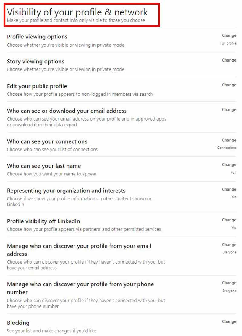Expand Who can see or download your email address
This screenshot has width=242, height=336.
pyautogui.click(x=67, y=111)
